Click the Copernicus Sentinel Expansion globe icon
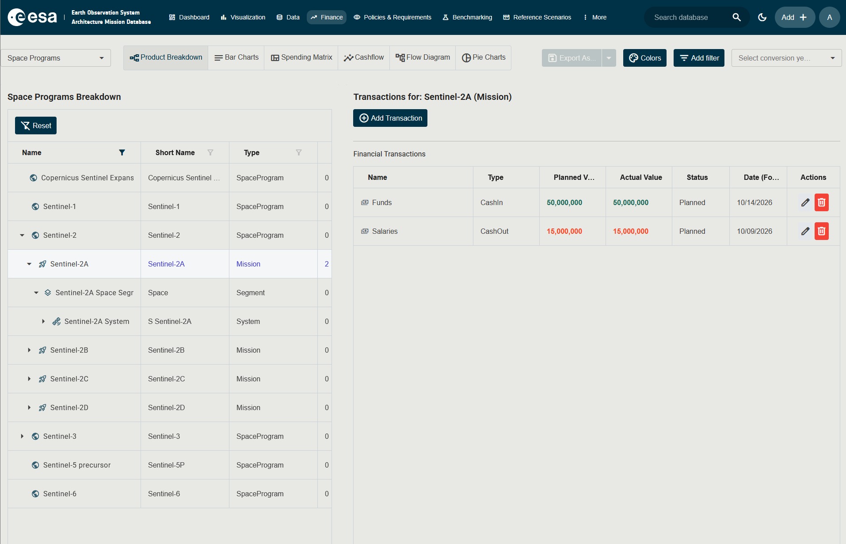The height and width of the screenshot is (544, 846). 33,178
